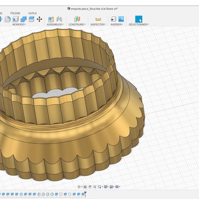This screenshot has width=199, height=199.
Task: Select the first sketch feature in timeline
Action: 61,194
